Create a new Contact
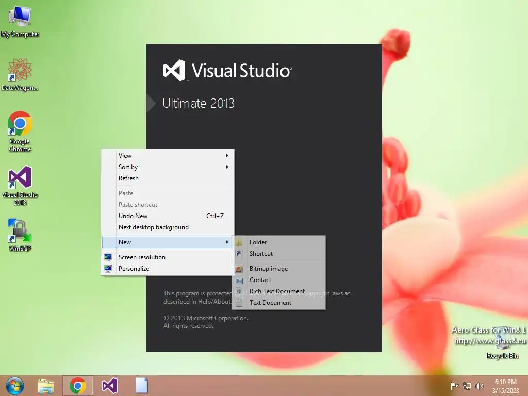 click(279, 280)
